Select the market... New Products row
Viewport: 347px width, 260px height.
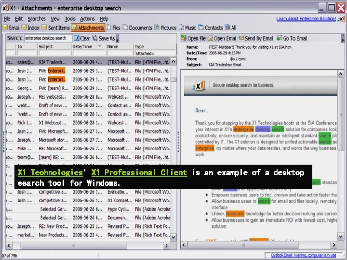pyautogui.click(x=88, y=235)
